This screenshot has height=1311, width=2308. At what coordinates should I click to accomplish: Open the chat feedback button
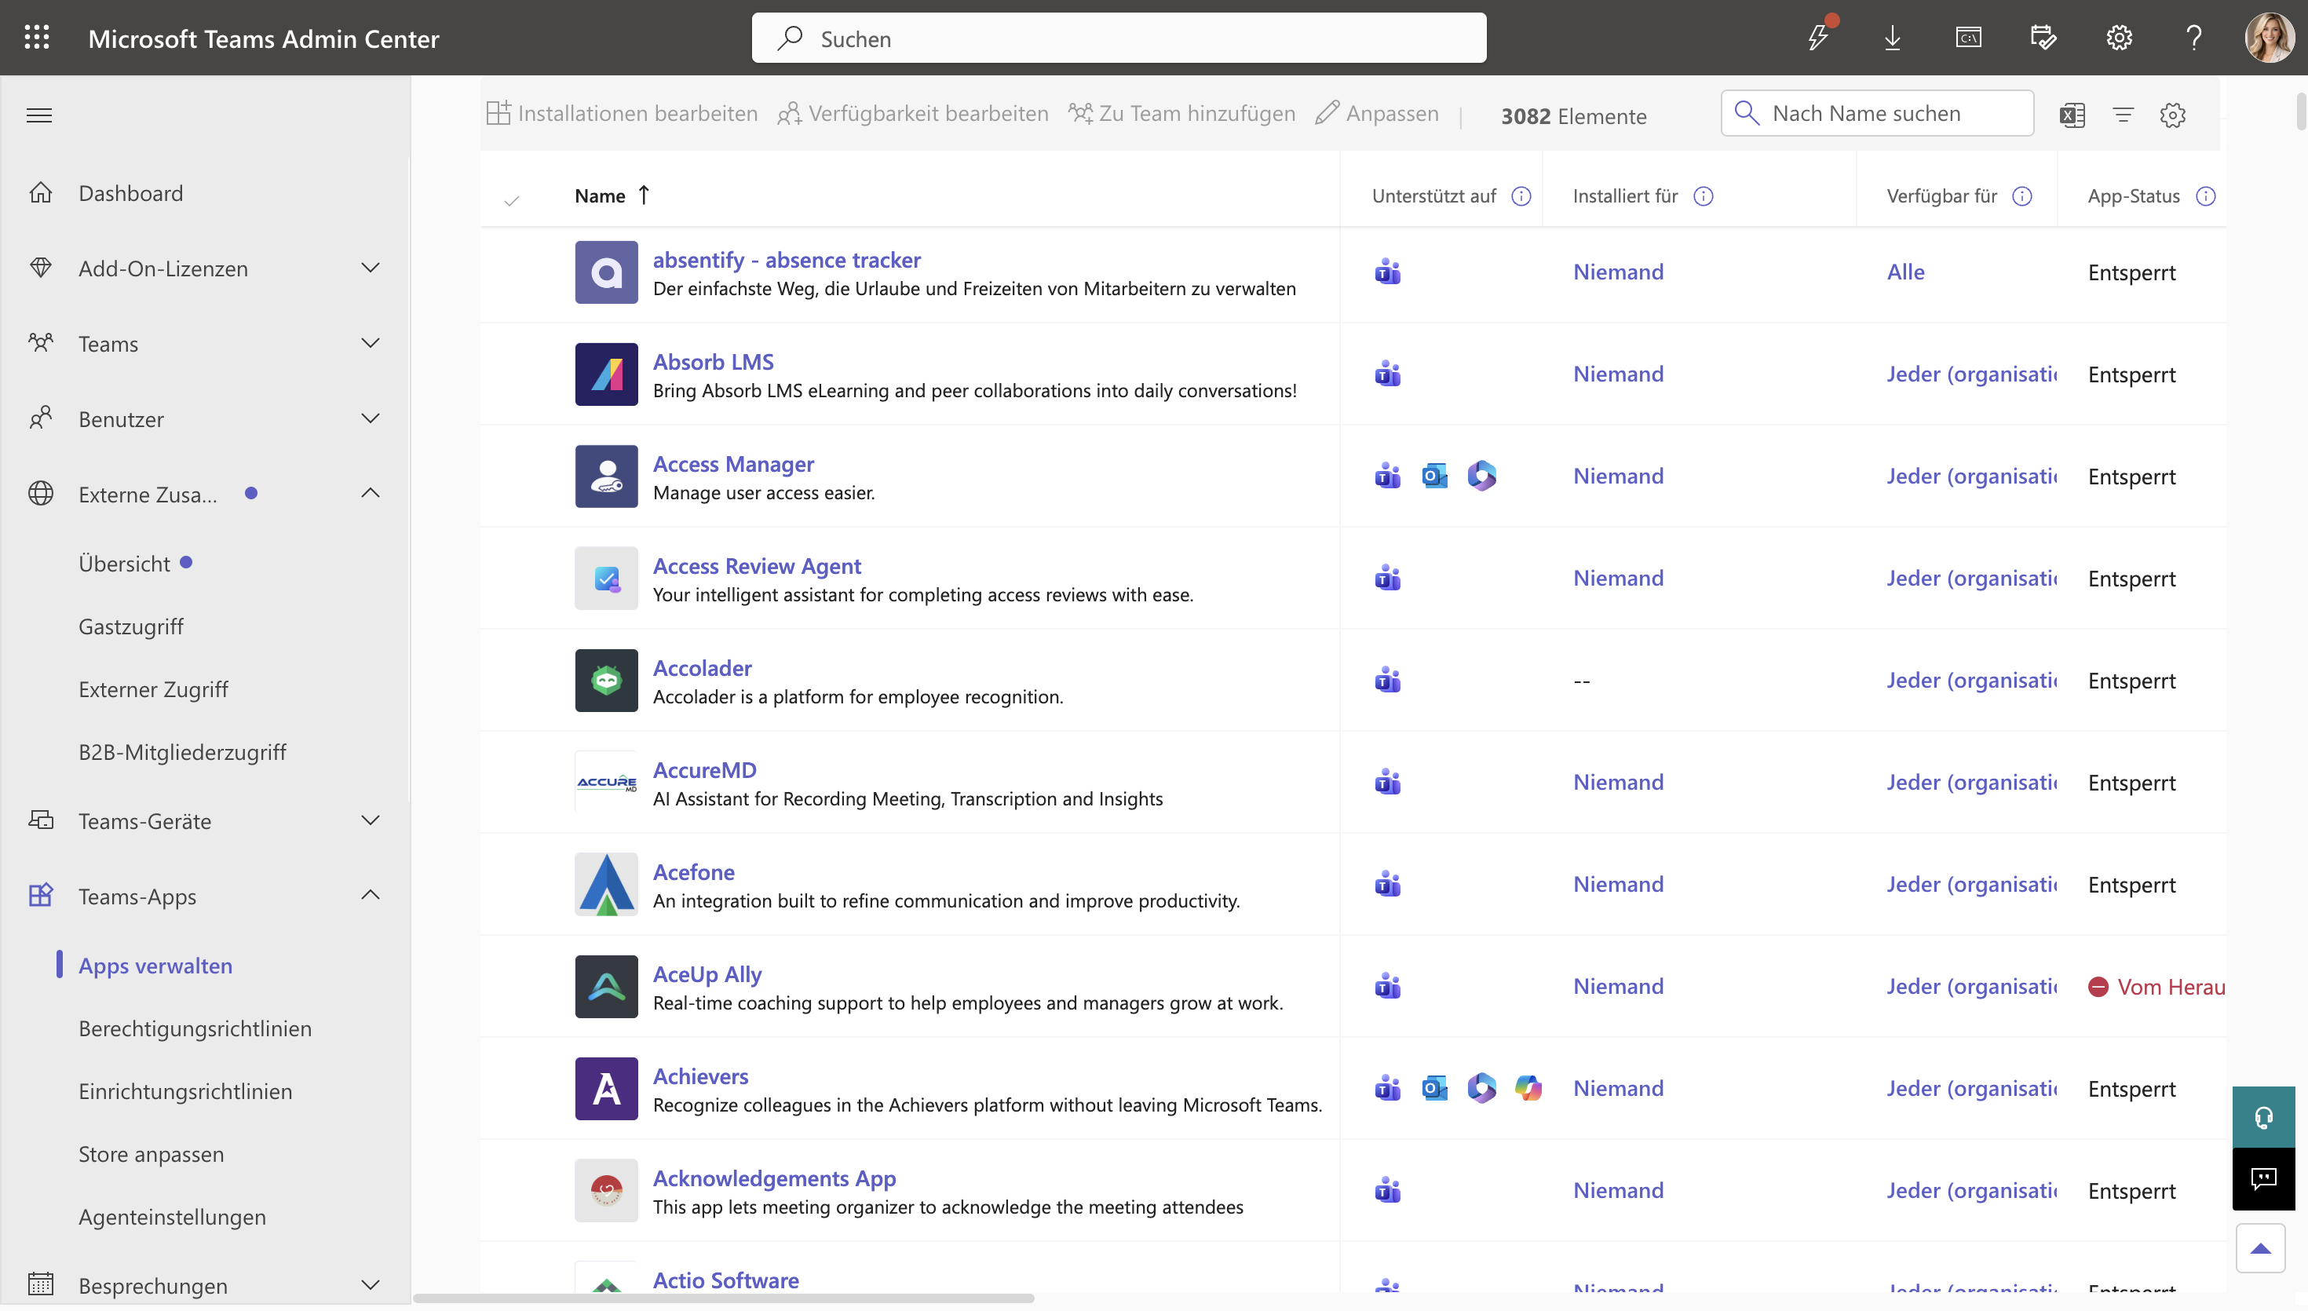click(2263, 1178)
